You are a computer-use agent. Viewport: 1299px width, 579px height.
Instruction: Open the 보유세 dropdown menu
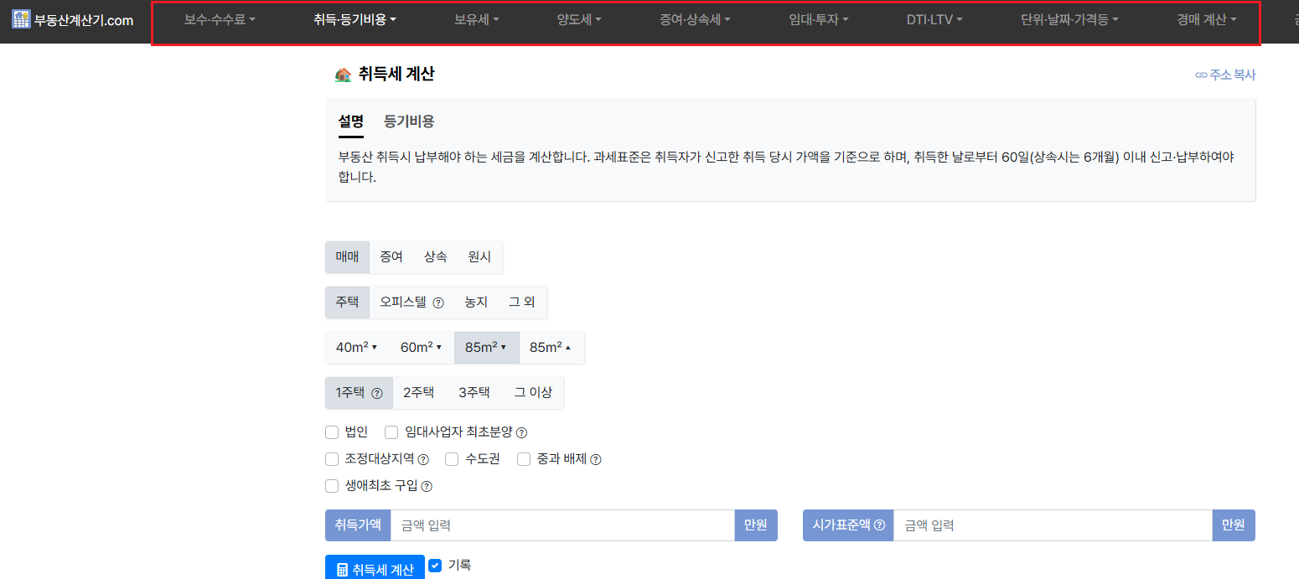coord(475,19)
